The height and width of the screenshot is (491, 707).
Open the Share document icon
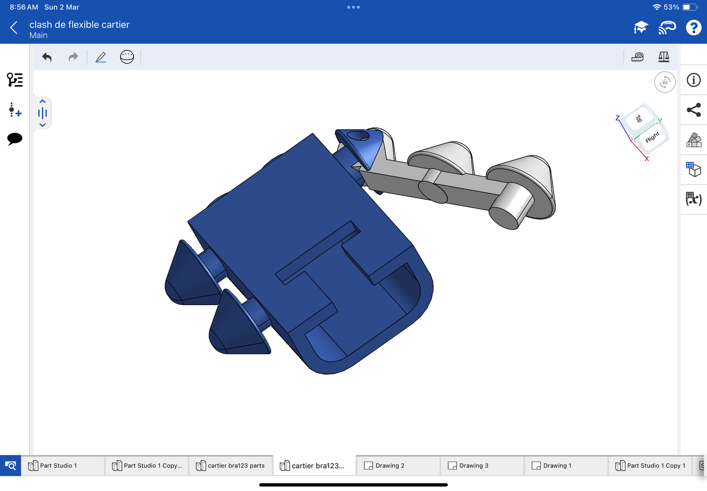(694, 110)
